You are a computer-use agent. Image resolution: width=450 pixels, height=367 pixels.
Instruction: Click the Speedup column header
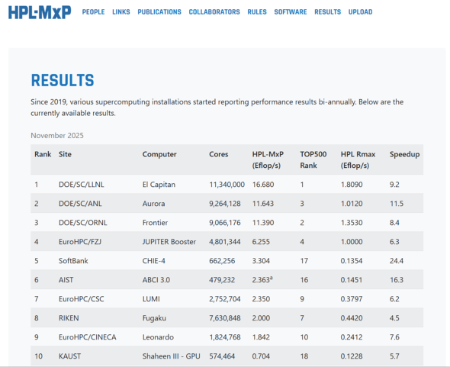tap(404, 154)
